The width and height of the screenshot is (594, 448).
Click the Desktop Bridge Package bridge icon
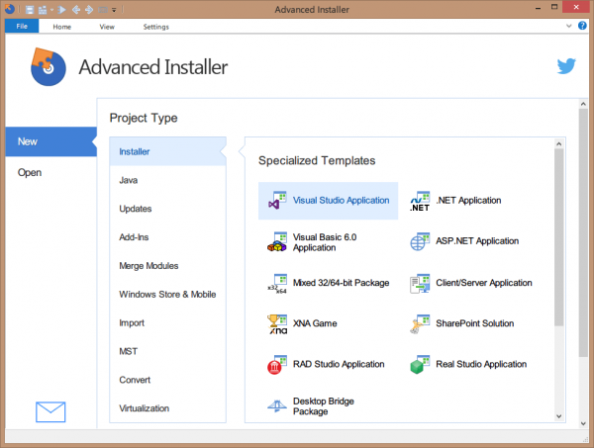click(277, 406)
